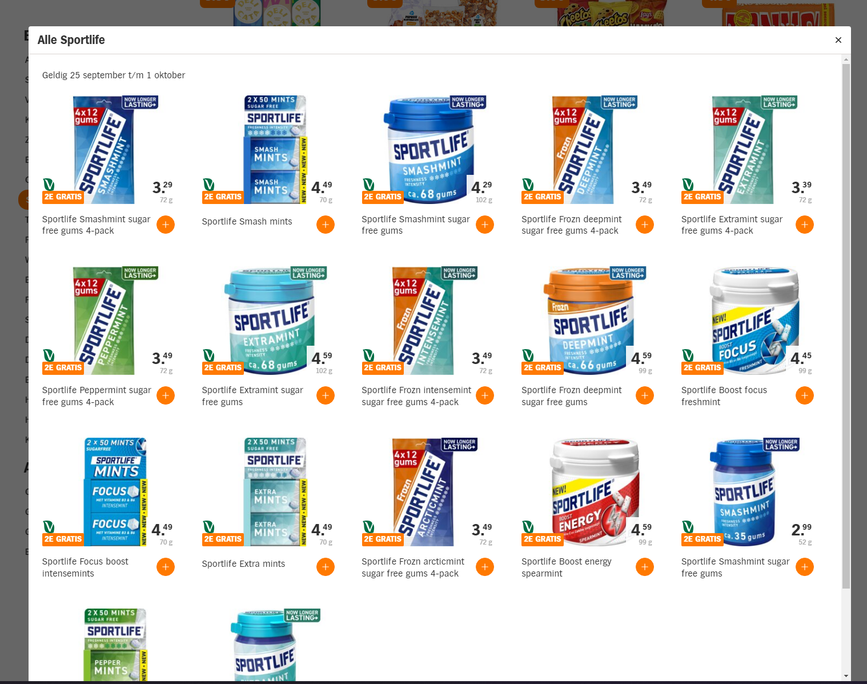Screen dimensions: 867x684
Task: Add Sportlife Extra mints using plus icon
Action: [325, 567]
